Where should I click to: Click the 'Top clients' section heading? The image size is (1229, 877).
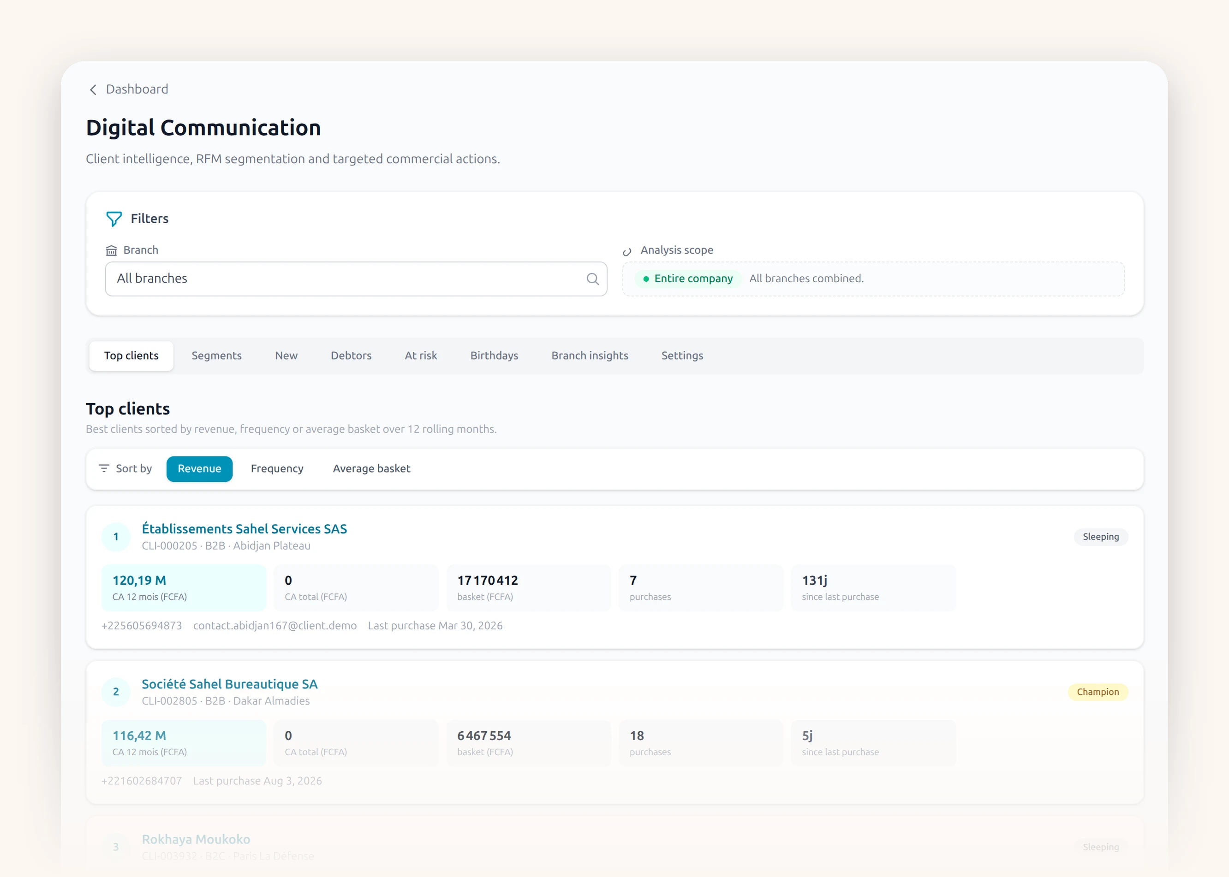[x=128, y=409]
